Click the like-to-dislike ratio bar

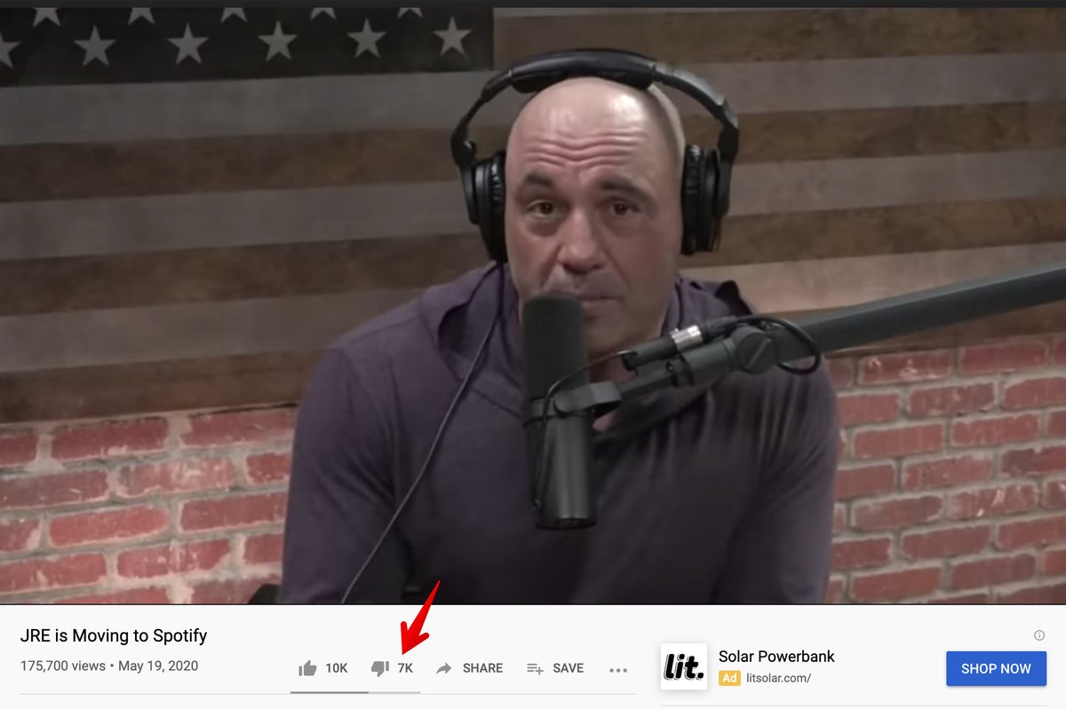coord(355,692)
